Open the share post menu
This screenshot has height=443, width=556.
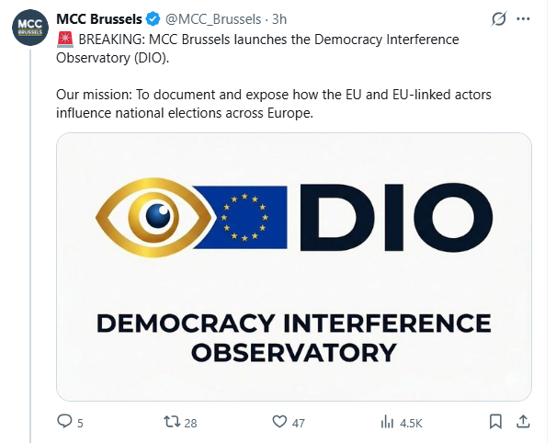tap(522, 422)
